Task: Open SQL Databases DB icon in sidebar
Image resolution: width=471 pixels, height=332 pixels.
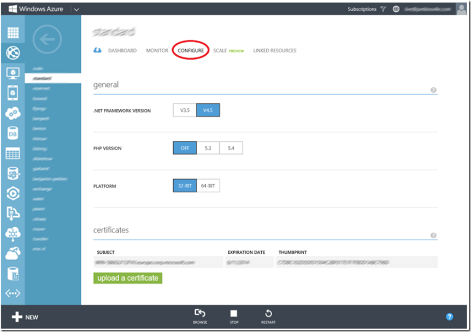Action: (x=13, y=134)
